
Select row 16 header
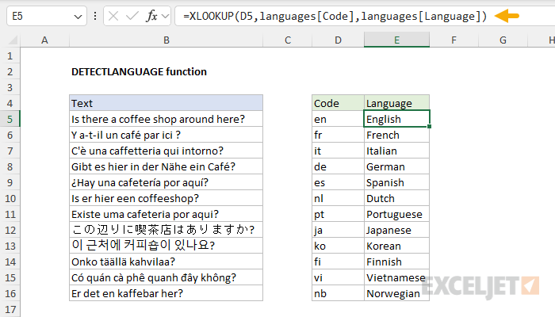10,293
